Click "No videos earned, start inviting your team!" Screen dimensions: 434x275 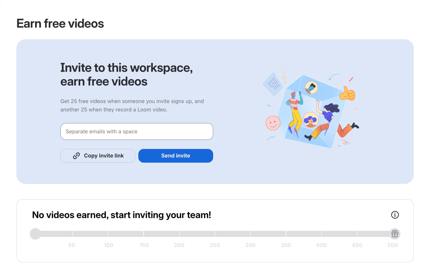(121, 215)
